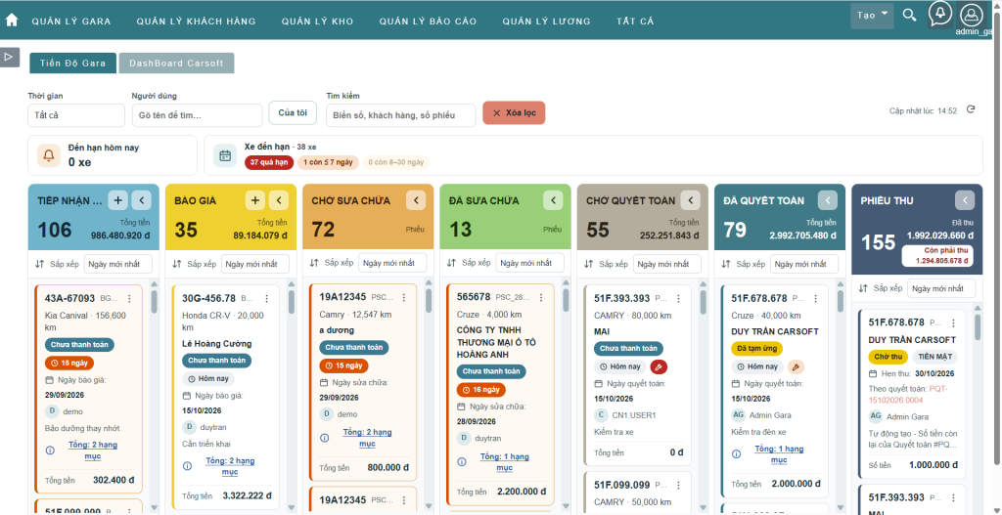Viewport: 1002px width, 515px height.
Task: Click sort arrows icon in Phiếu thu column
Action: (x=863, y=288)
